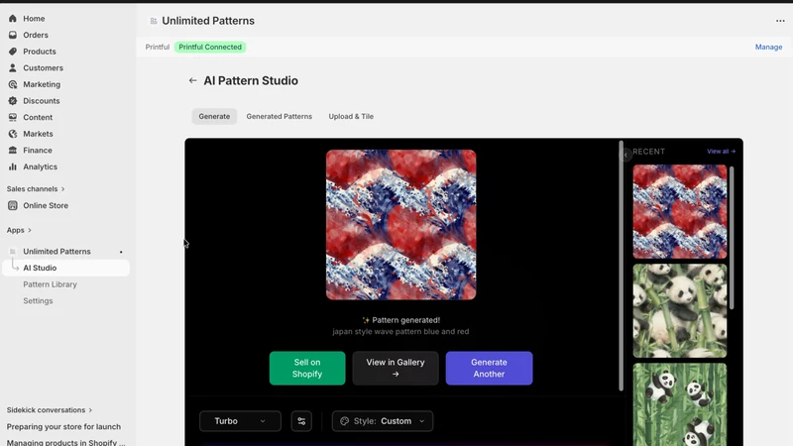Click the Recent panel scrollbar
Viewport: 793px width, 446px height.
(x=732, y=238)
